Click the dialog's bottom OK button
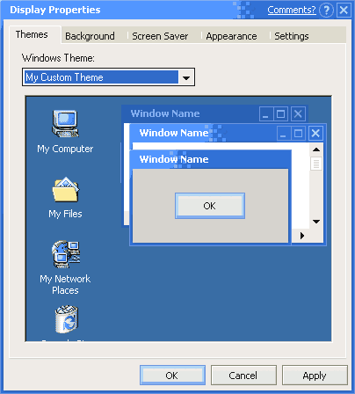The width and height of the screenshot is (355, 394). (172, 376)
